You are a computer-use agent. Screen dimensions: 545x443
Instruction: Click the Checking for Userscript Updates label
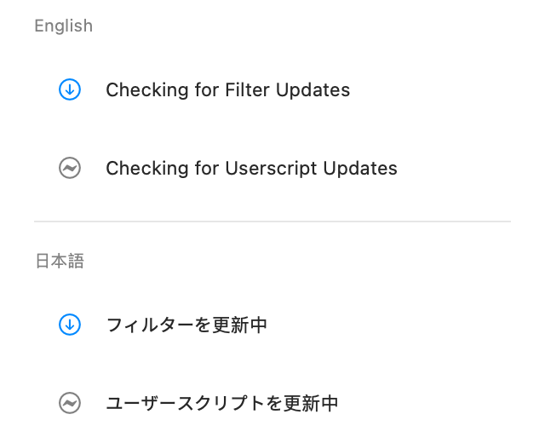(251, 169)
